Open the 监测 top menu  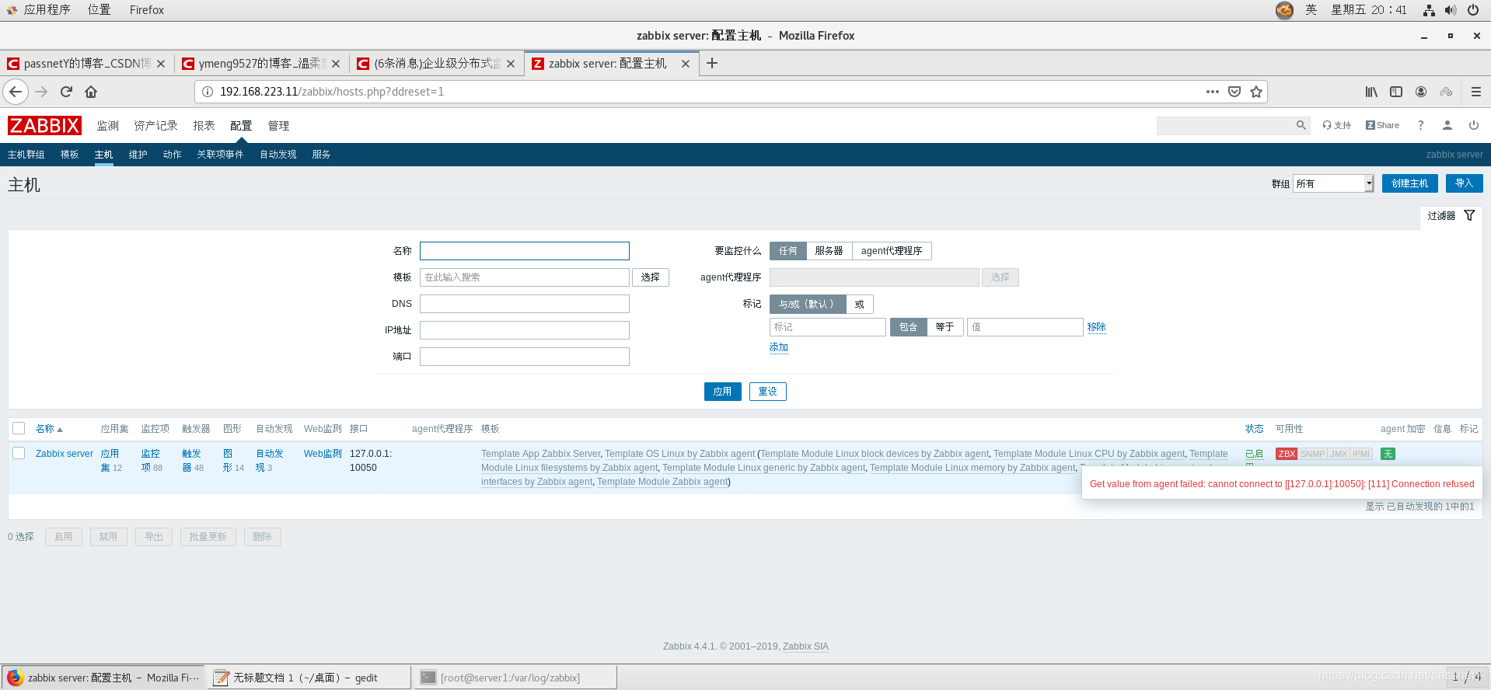click(108, 125)
